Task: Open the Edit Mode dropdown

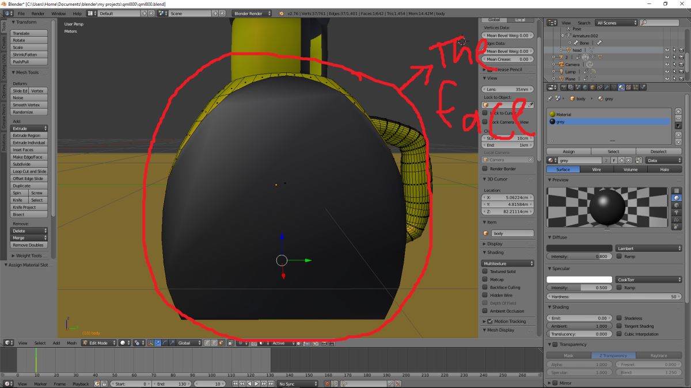Action: coord(98,343)
